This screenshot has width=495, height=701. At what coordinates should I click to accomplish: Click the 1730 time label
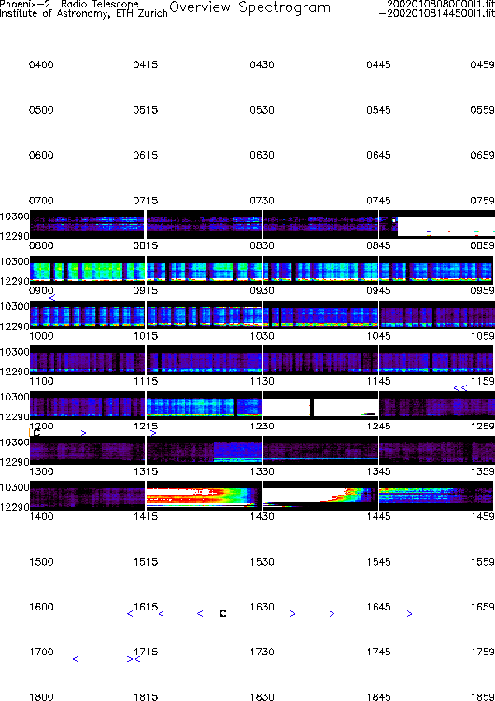tap(262, 652)
